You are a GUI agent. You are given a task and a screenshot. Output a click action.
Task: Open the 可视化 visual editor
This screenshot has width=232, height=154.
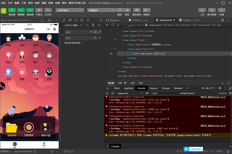[39, 10]
